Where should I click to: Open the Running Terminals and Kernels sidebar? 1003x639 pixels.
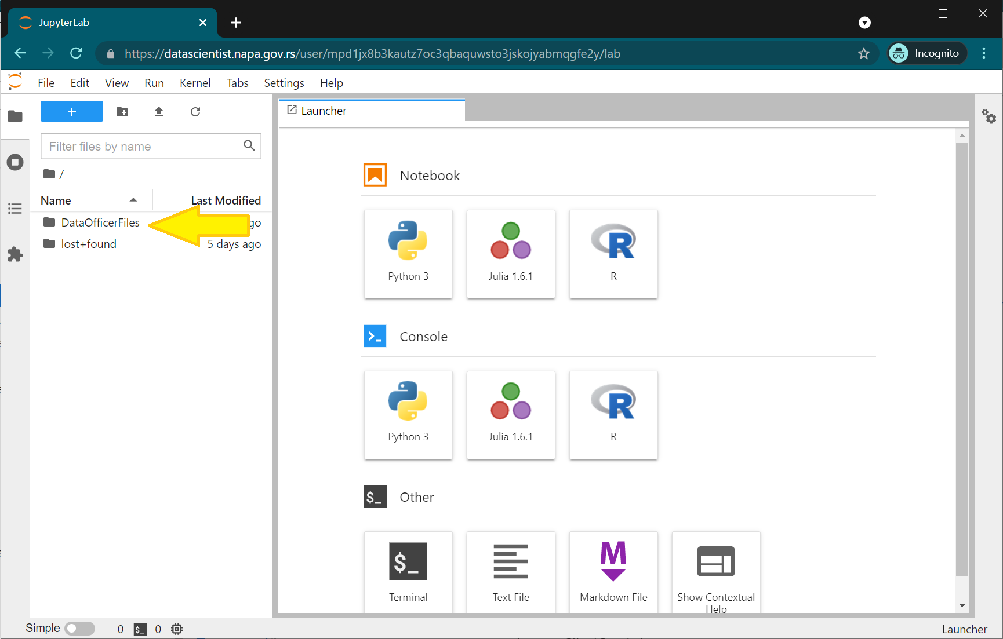click(x=15, y=162)
